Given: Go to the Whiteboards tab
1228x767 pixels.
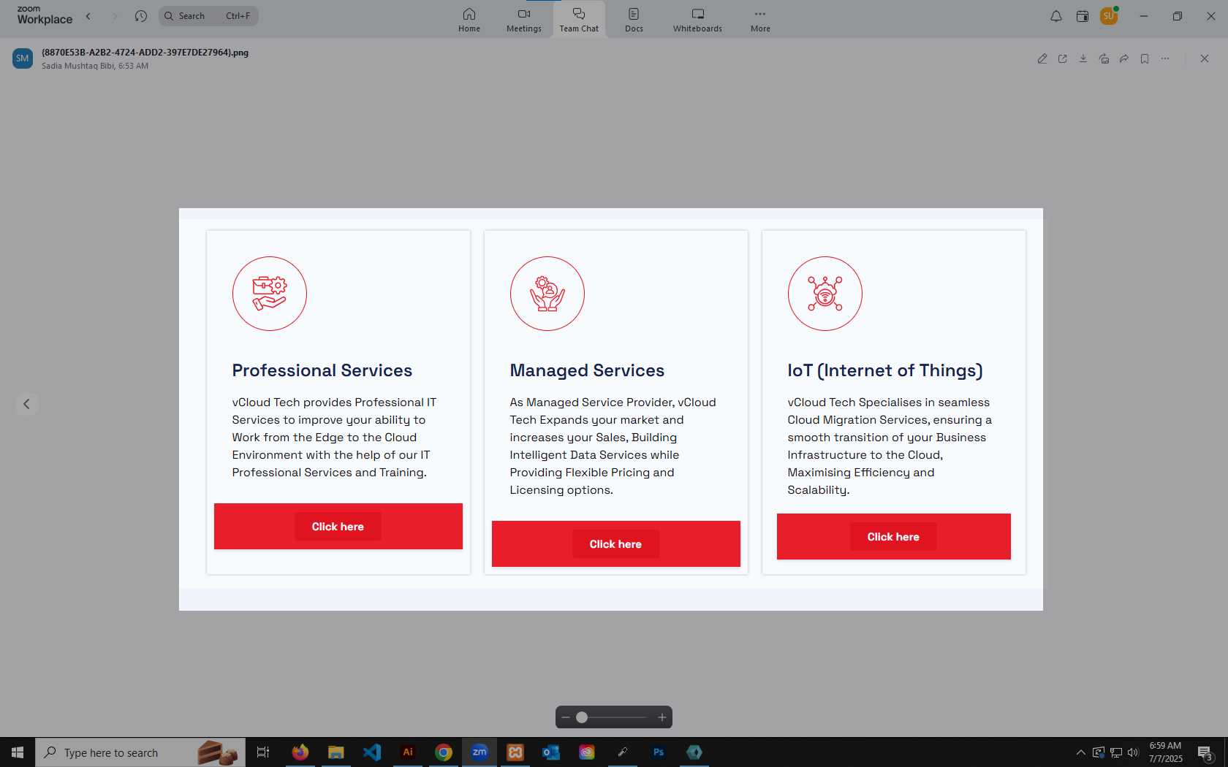Looking at the screenshot, I should 697,20.
